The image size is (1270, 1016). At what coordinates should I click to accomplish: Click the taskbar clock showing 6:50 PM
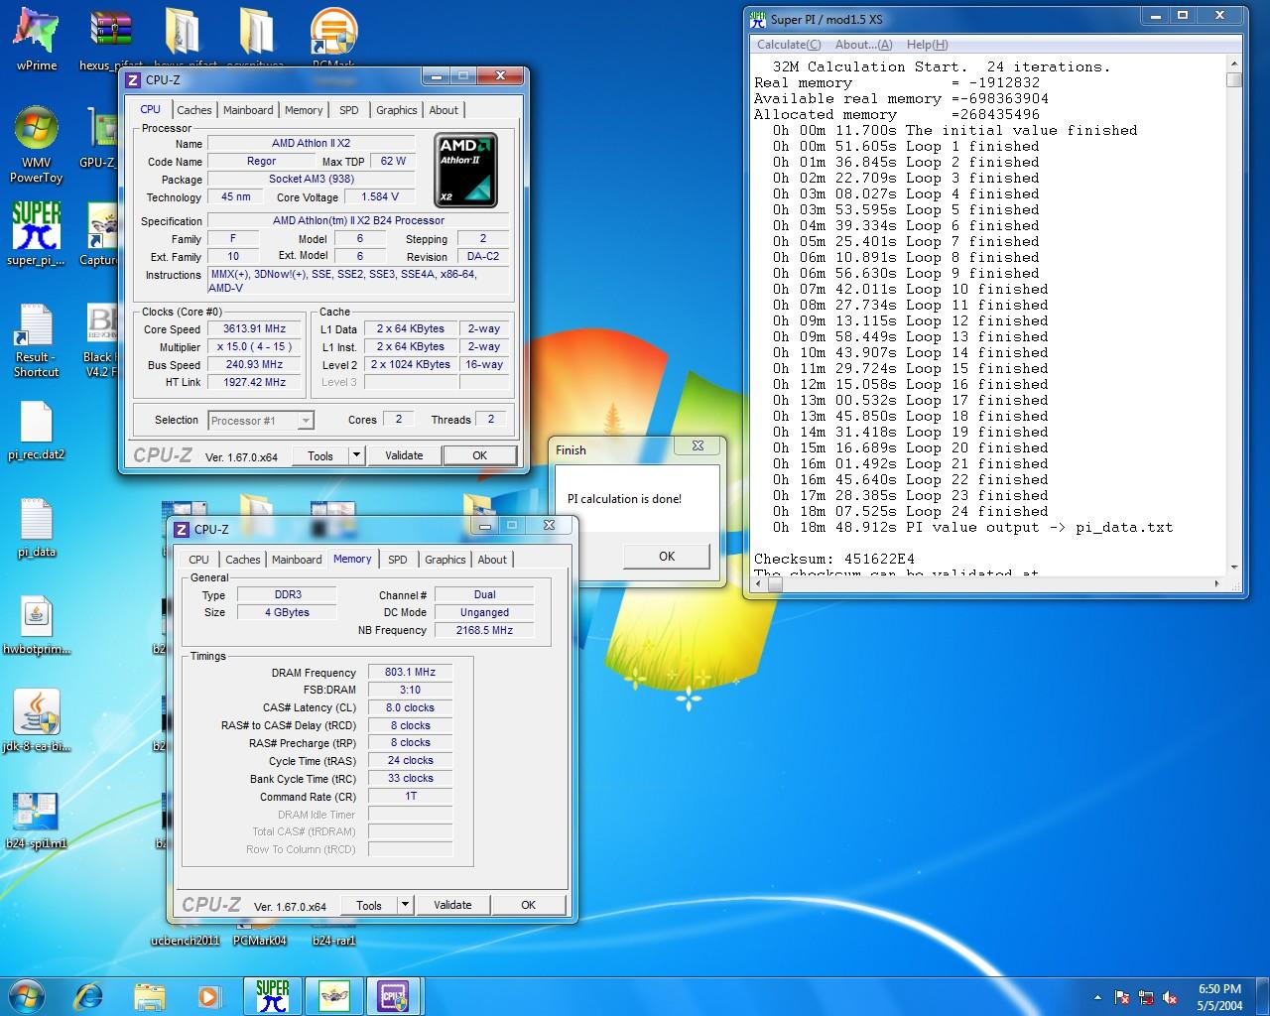(1219, 997)
